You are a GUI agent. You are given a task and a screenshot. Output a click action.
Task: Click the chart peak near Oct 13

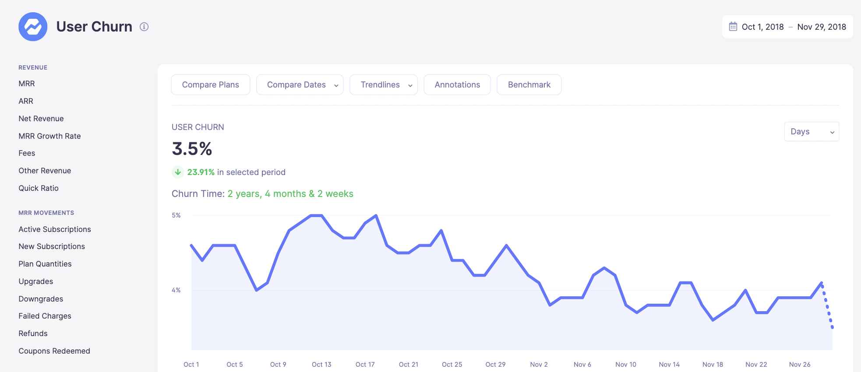[316, 215]
